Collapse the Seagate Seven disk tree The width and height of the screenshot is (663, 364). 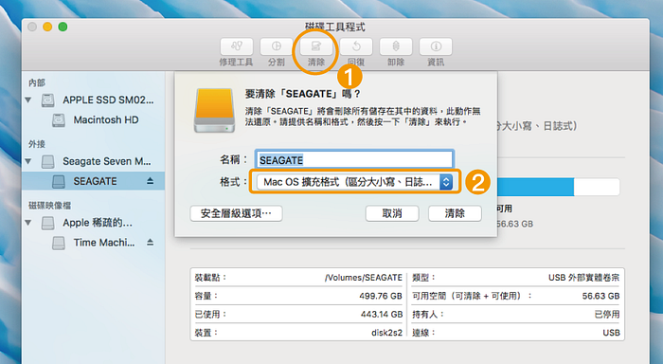(28, 161)
